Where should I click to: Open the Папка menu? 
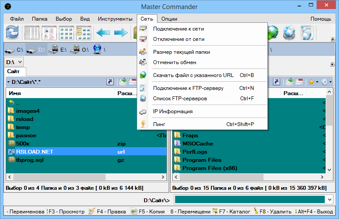(x=40, y=19)
